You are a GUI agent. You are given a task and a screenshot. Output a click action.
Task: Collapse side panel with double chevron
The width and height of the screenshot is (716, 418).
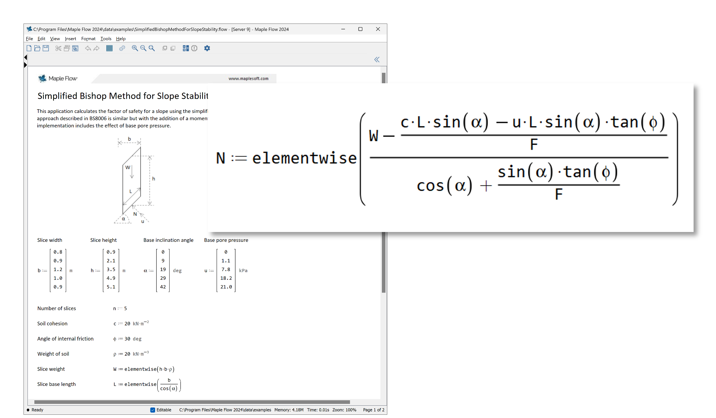[377, 59]
